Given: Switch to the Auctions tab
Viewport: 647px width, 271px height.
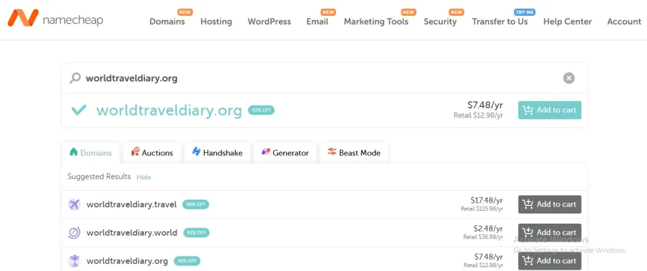Looking at the screenshot, I should point(152,153).
